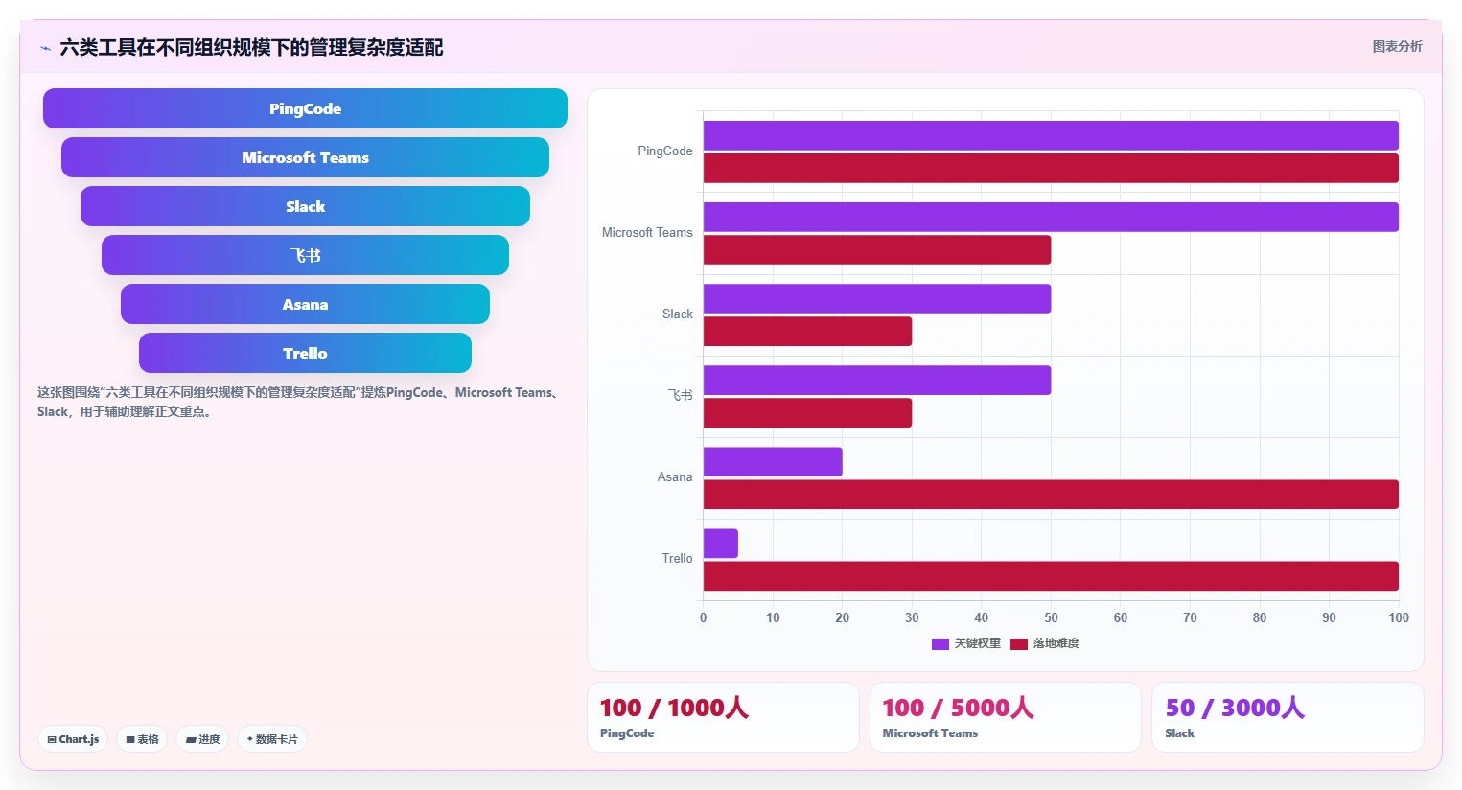Select the Microsoft Teams funnel bar
1462x790 pixels.
point(305,157)
